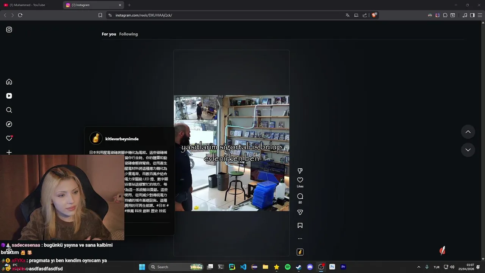This screenshot has width=485, height=273.
Task: Reload the Instagram page
Action: point(20,15)
